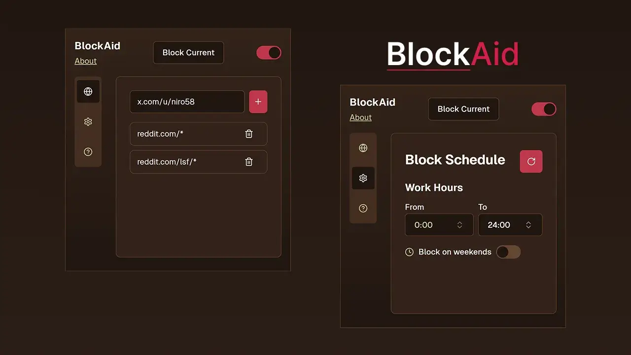Click Block Current in left panel
Screen dimensions: 631x355
(x=188, y=53)
